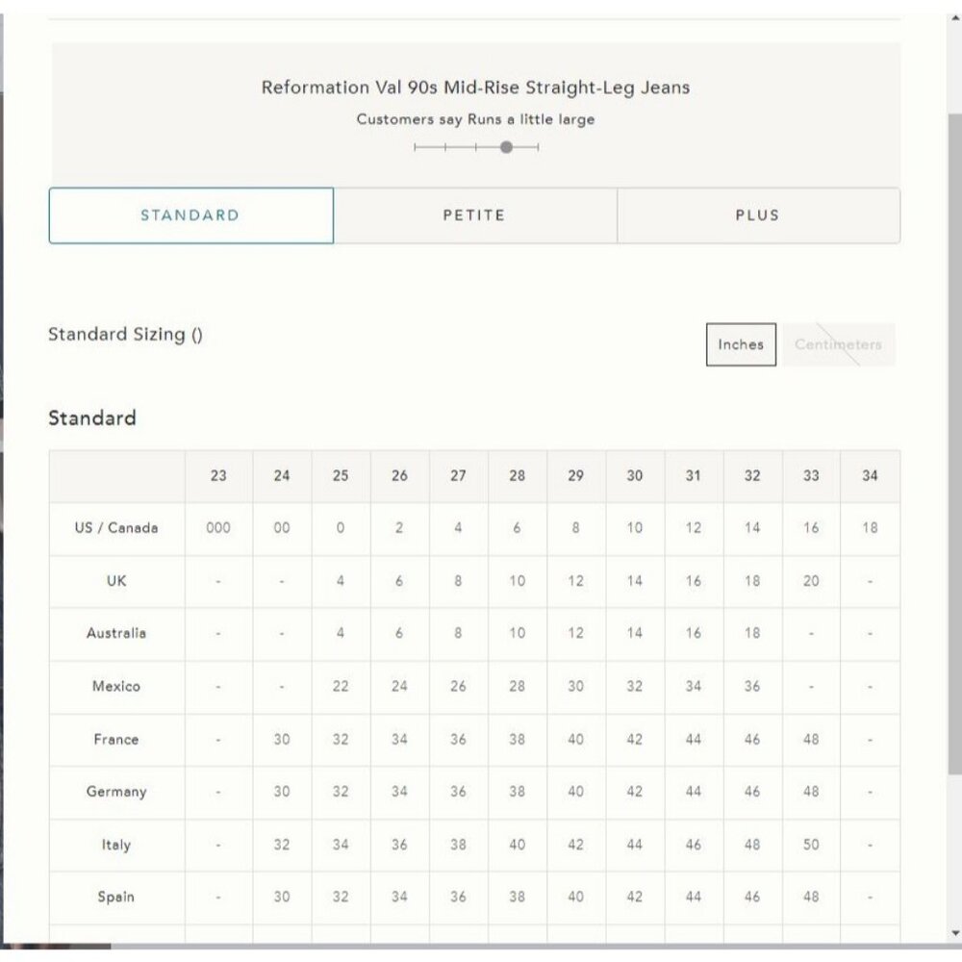
Task: Click column header 25
Action: point(341,476)
